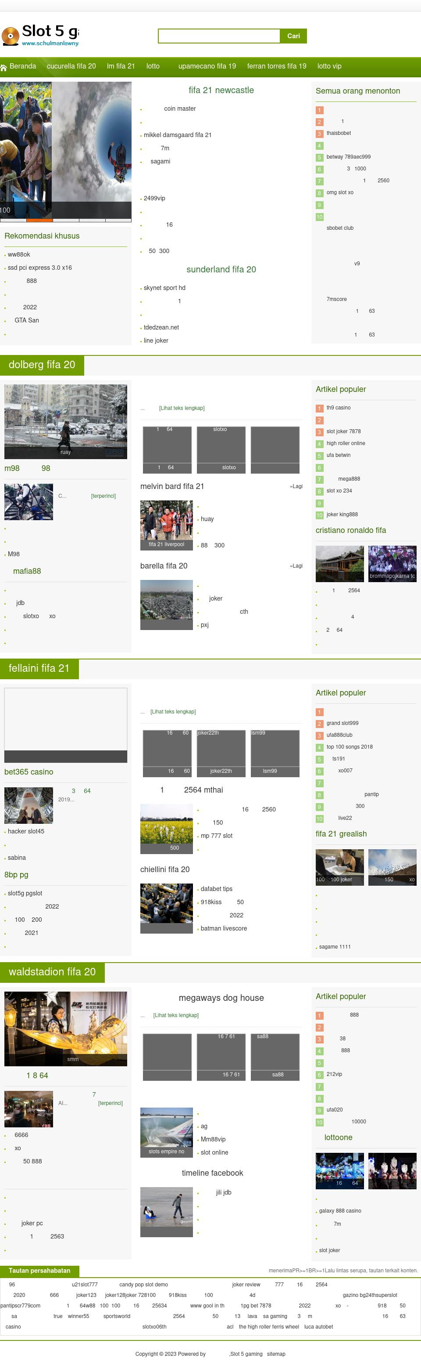Screen dimensions: 421x1369
Task: Expand Lagi next to melvin bard fifa 21
Action: pyautogui.click(x=296, y=486)
